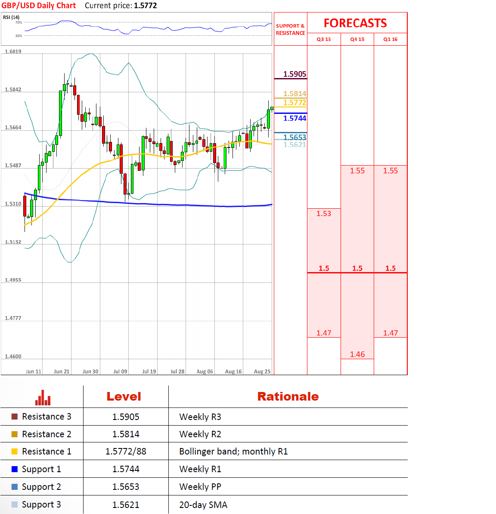496x514 pixels.
Task: Click the Q4 15 forecast low 1.46
Action: [x=357, y=354]
